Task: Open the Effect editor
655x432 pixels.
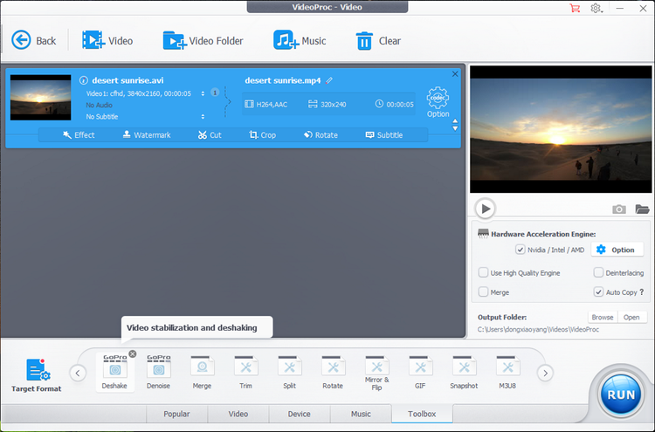Action: 79,134
